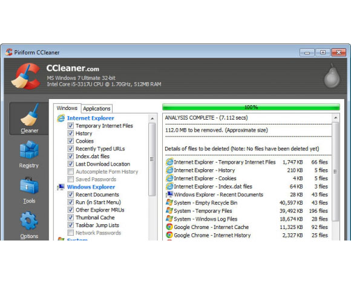351x284 pixels.
Task: Click Chrome icon on Internet Cache row
Action: tap(169, 227)
